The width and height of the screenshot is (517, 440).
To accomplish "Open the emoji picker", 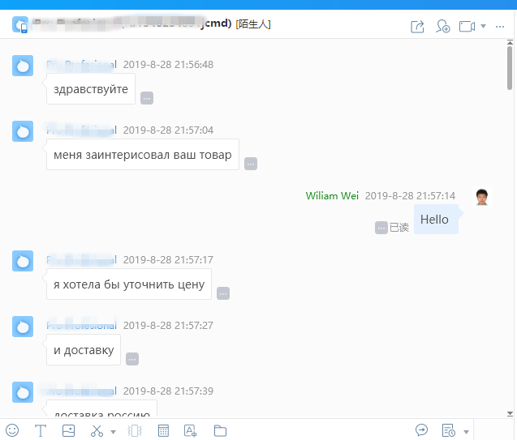I will [x=12, y=430].
